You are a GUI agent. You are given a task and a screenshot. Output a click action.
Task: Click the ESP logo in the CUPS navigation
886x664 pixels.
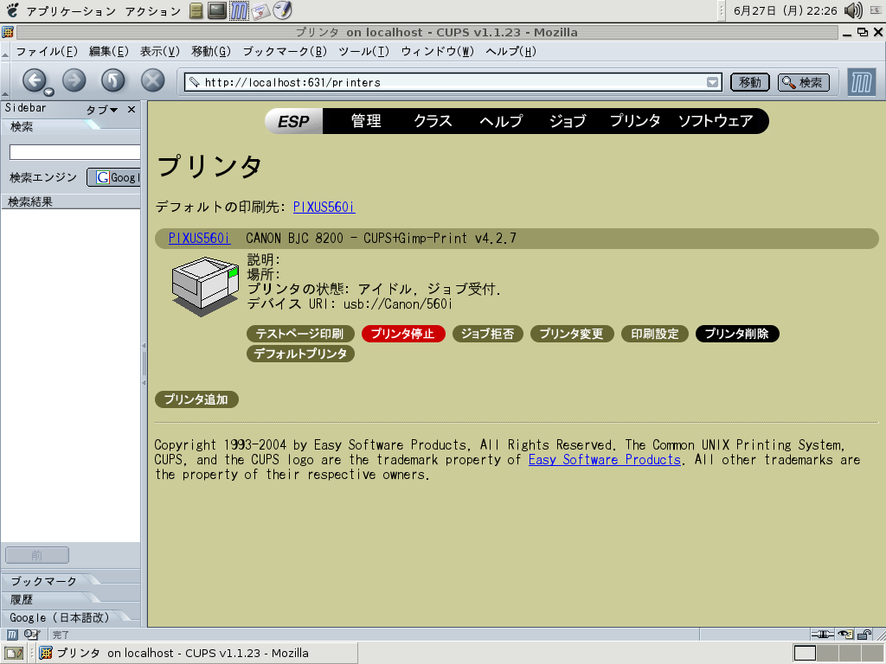(294, 121)
